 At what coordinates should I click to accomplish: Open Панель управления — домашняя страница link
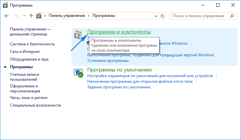coord(30,32)
